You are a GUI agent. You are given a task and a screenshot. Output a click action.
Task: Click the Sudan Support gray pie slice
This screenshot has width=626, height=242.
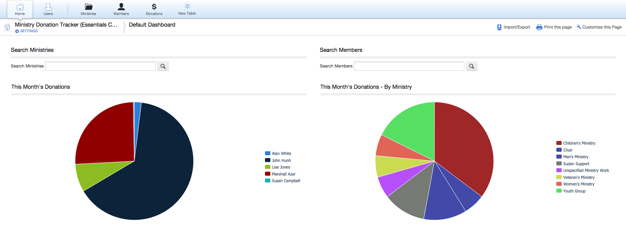412,193
